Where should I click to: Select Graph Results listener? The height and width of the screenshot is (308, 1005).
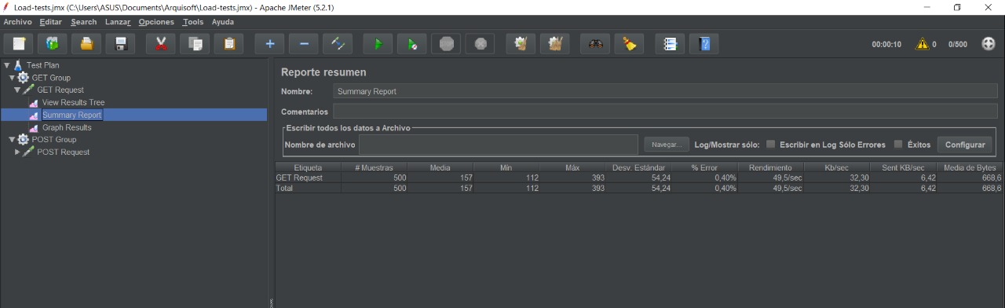click(67, 127)
